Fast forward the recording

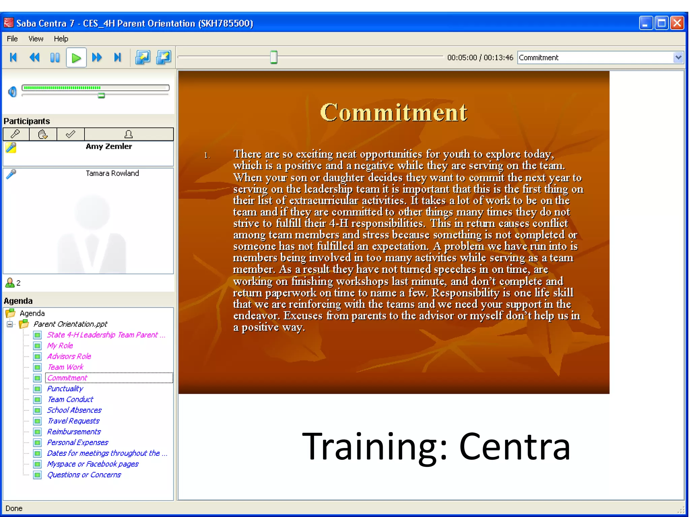97,58
